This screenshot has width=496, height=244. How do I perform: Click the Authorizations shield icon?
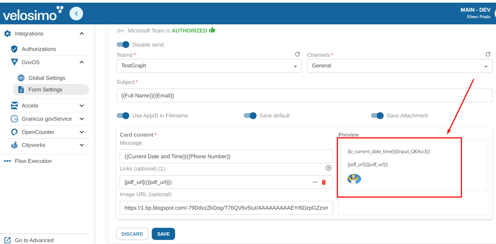coord(14,49)
